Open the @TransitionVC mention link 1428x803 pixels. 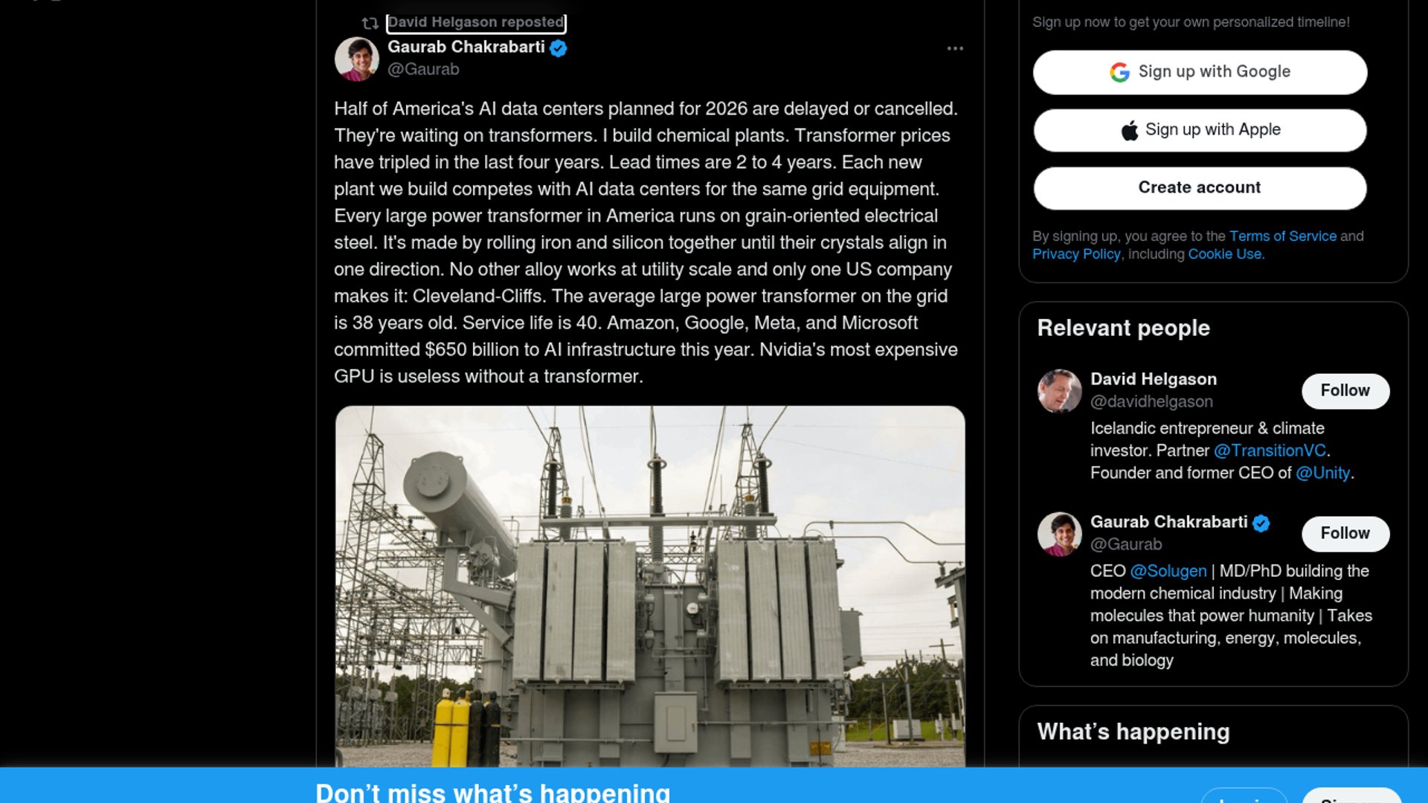[x=1270, y=451]
